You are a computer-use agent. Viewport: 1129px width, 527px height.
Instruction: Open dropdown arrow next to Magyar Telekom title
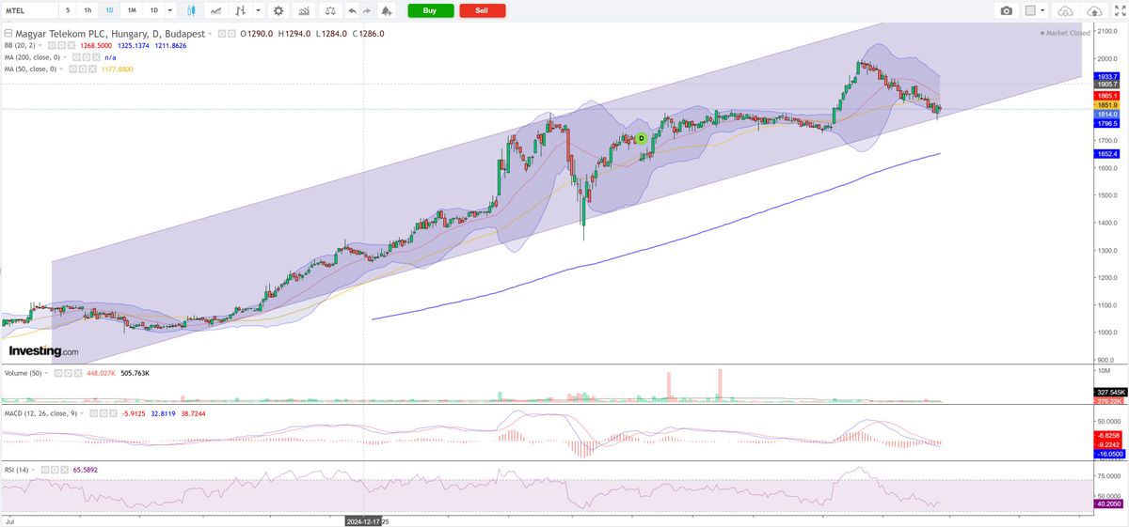point(210,34)
